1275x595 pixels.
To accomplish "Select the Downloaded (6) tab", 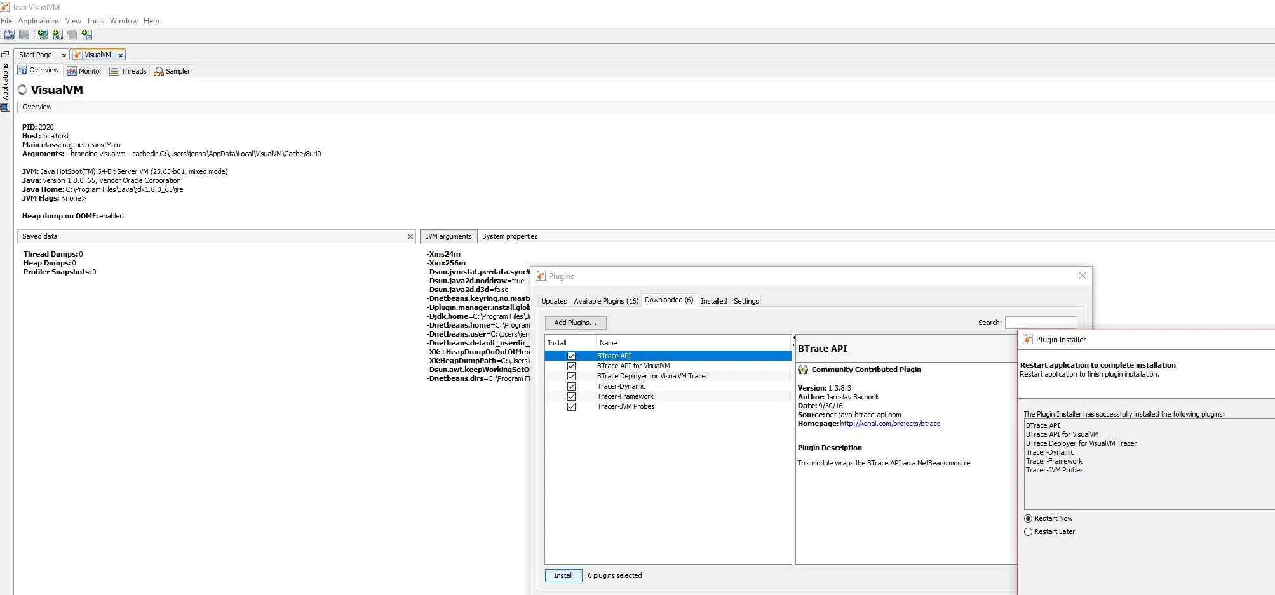I will pos(669,300).
